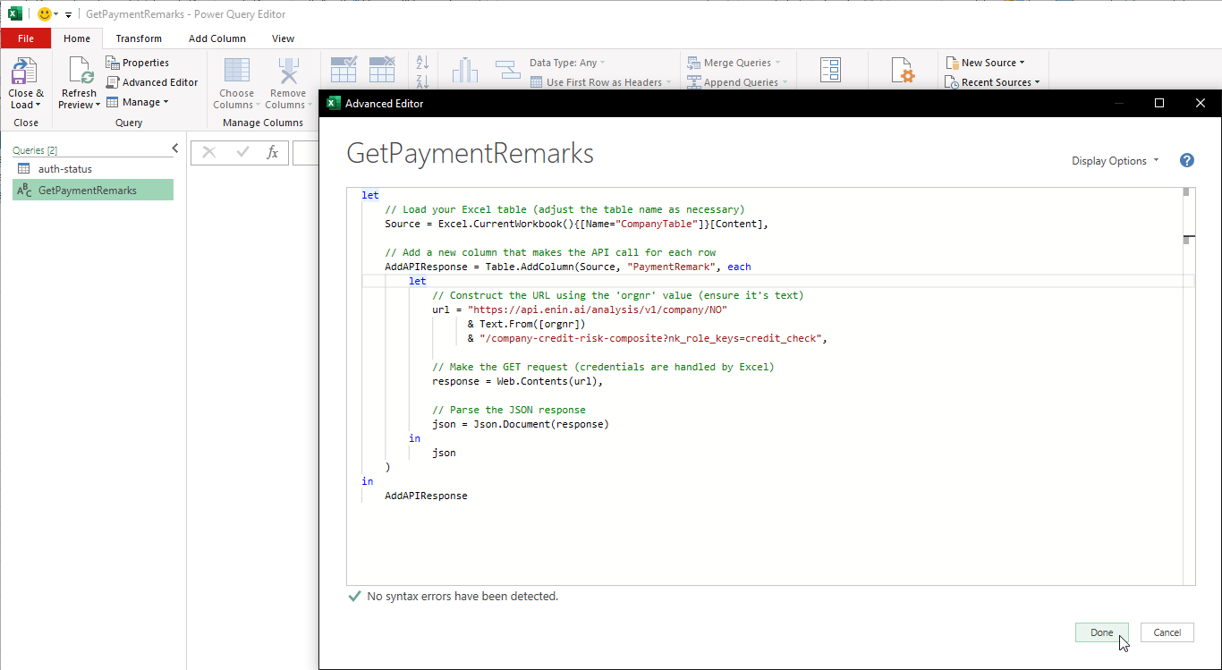Open Display Options dropdown in Advanced Editor
This screenshot has width=1222, height=670.
(1115, 161)
